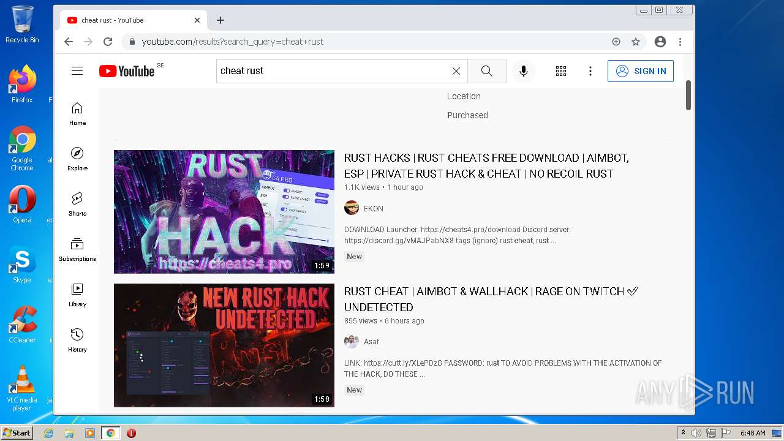Click the 'LINK: https://cutt.ly' description text
The height and width of the screenshot is (441, 784).
click(503, 369)
